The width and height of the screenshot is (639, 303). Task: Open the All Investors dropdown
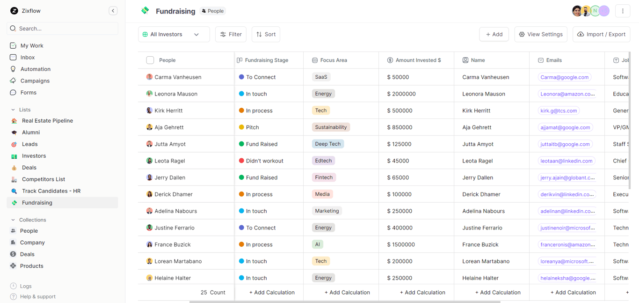[174, 34]
